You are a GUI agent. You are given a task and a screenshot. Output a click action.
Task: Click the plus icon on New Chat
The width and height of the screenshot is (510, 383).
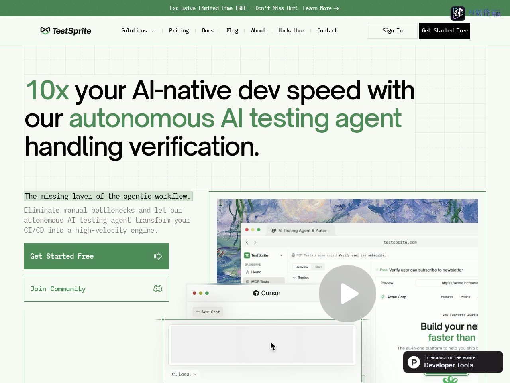[x=198, y=312]
